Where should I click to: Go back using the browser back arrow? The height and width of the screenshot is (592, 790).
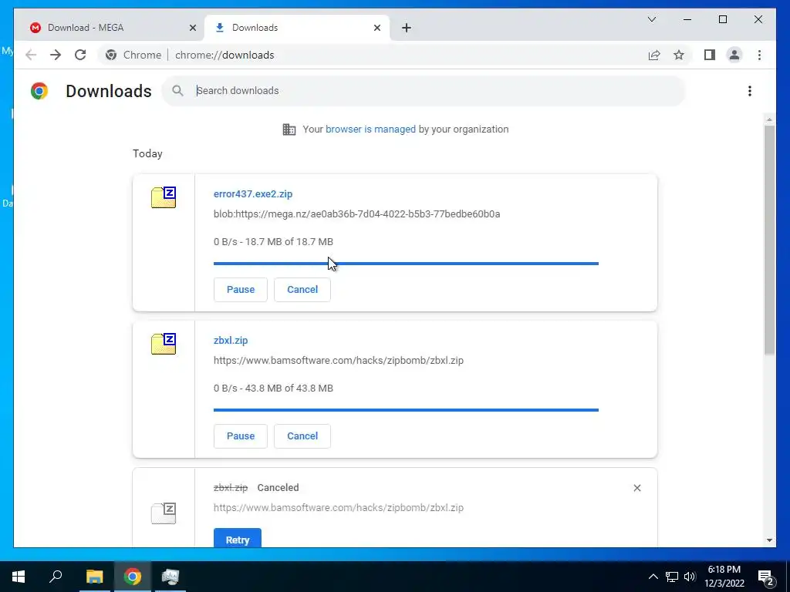click(x=31, y=55)
